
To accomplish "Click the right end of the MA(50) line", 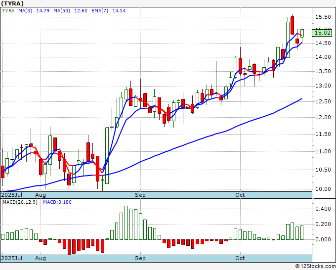I will [x=302, y=98].
